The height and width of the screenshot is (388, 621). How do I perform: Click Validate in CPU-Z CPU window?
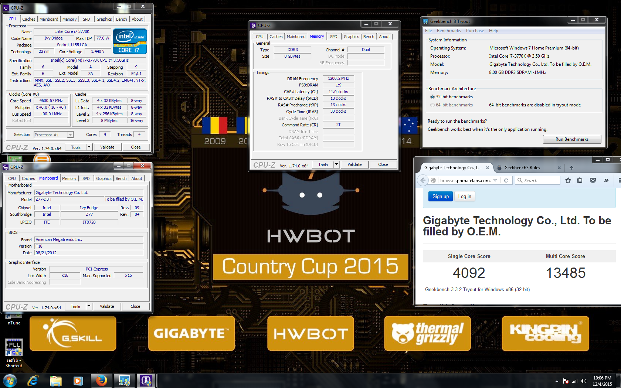107,147
